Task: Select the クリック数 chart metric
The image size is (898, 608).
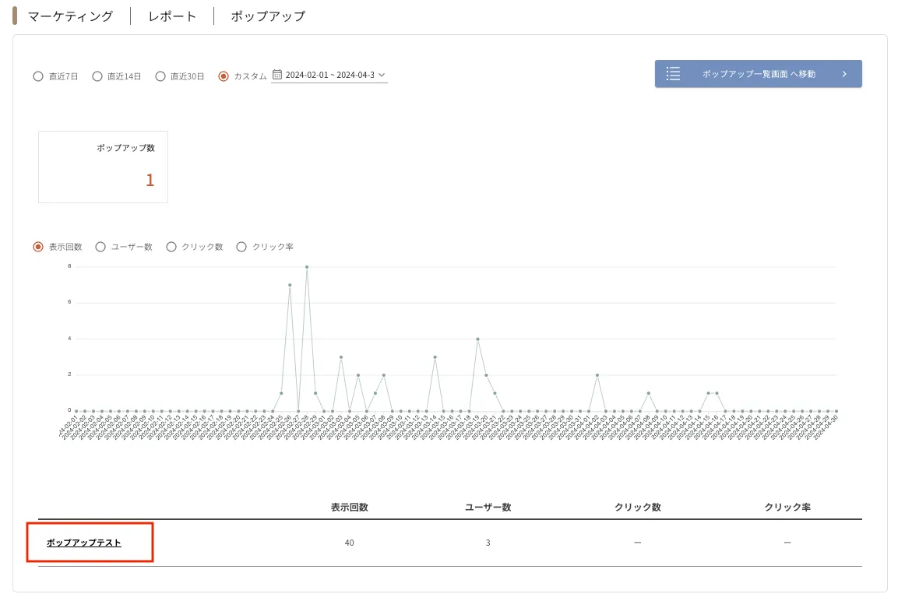Action: pyautogui.click(x=171, y=247)
